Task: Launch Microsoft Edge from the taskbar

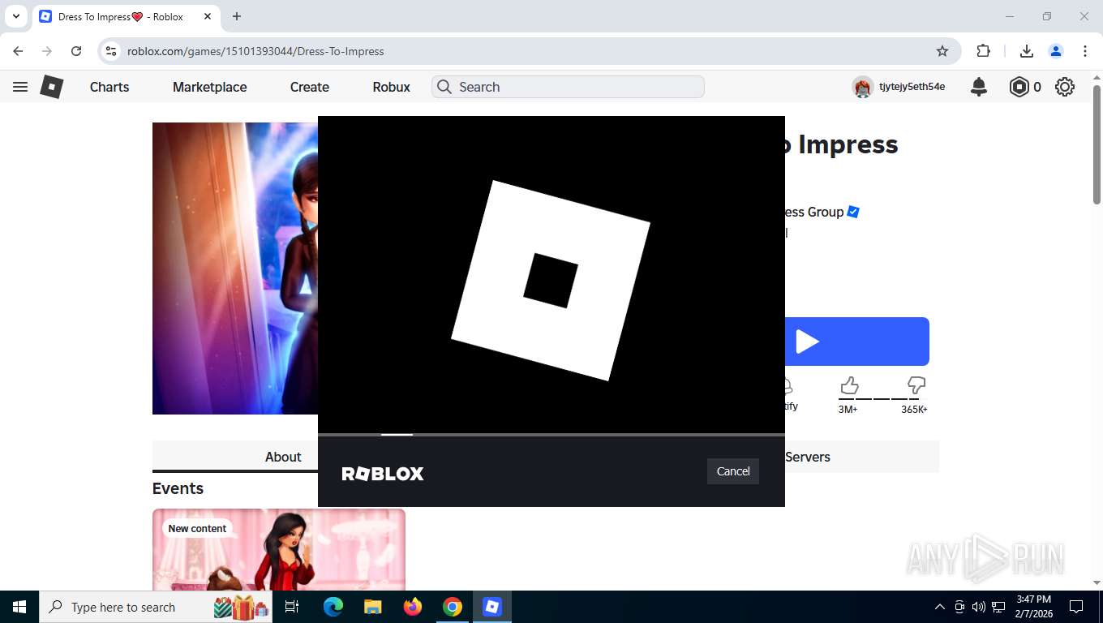Action: pyautogui.click(x=333, y=607)
